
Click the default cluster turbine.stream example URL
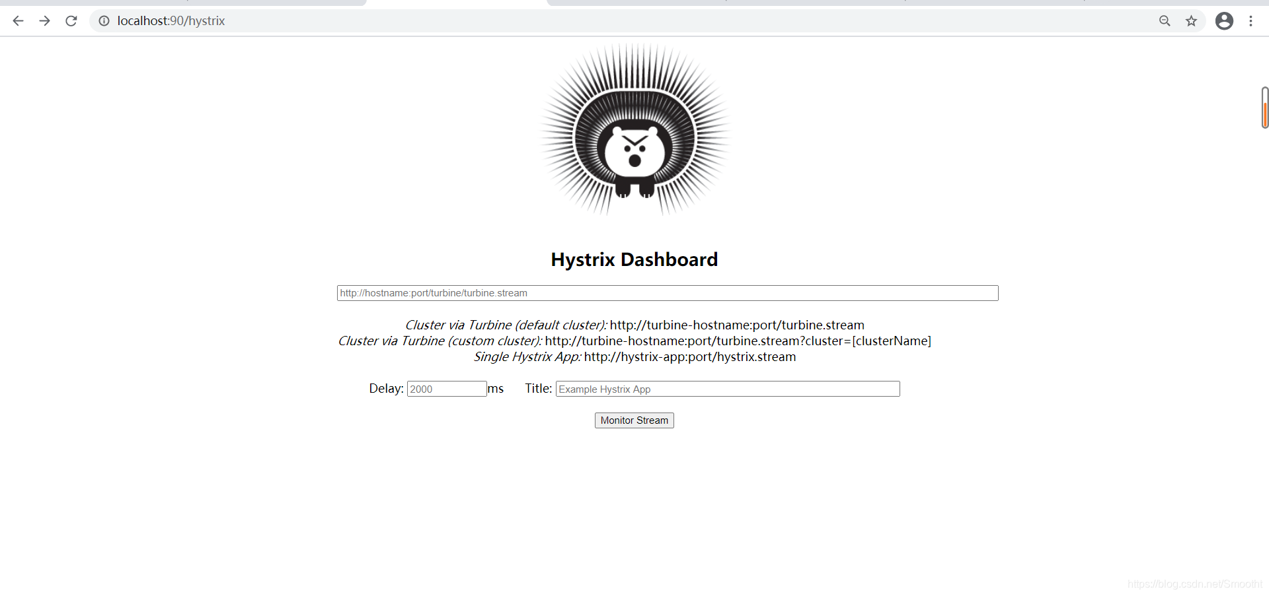(x=737, y=325)
